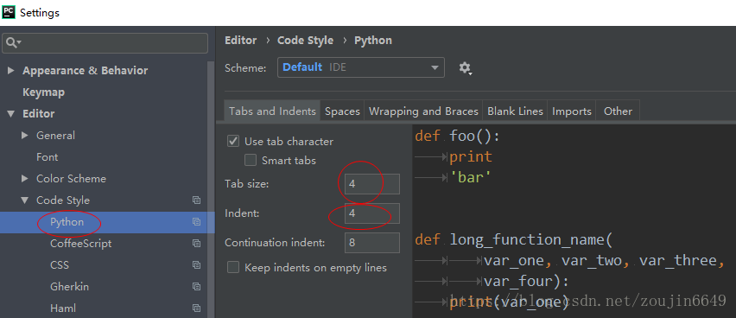This screenshot has width=736, height=318.
Task: Select Python under Code Style
Action: click(x=67, y=222)
